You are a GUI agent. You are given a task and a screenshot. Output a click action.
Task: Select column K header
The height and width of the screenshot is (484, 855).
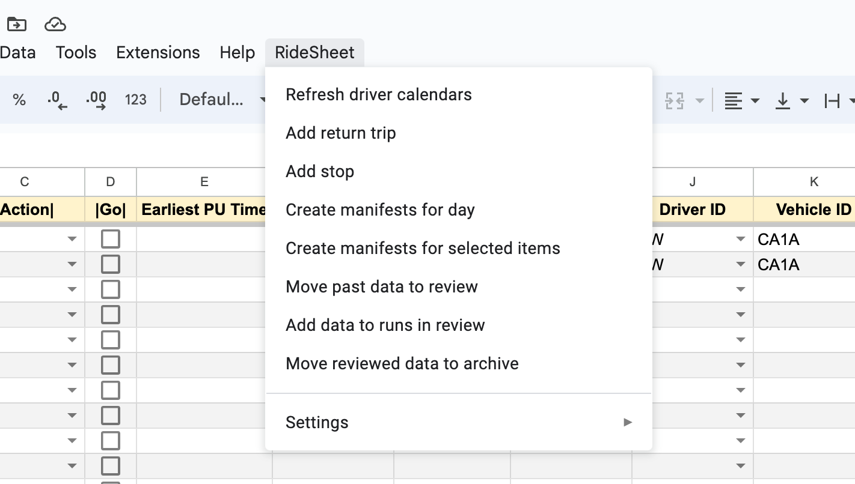point(814,182)
